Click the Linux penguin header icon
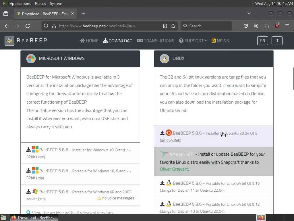The height and width of the screenshot is (221, 294). click(x=165, y=59)
